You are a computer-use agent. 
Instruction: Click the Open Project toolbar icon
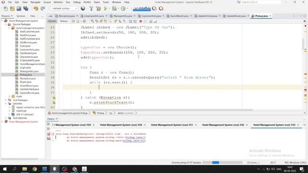19,9
